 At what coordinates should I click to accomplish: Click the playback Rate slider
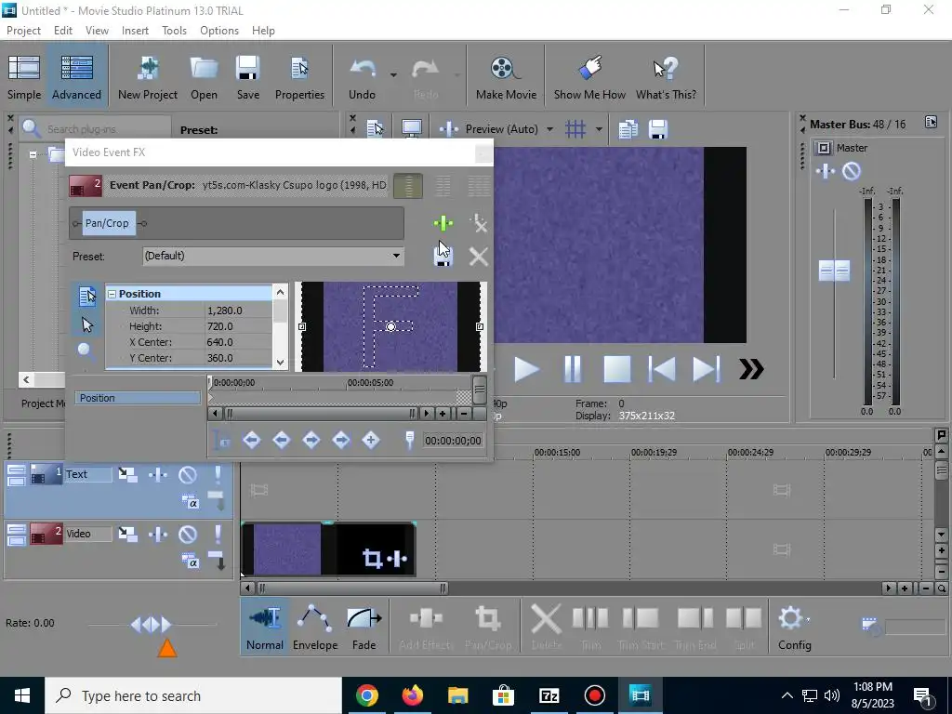click(152, 624)
